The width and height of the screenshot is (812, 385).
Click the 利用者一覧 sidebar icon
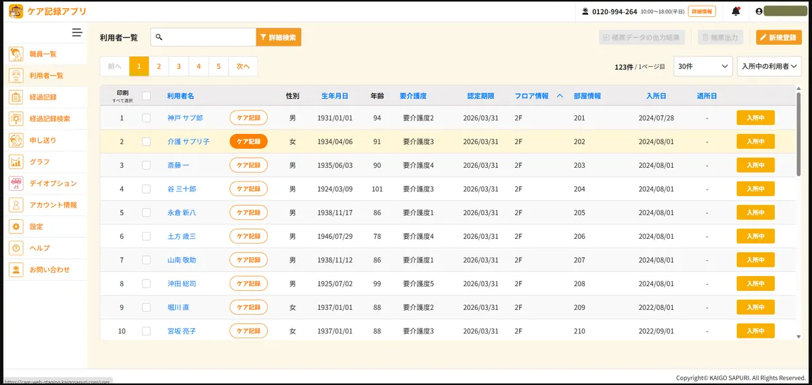[16, 76]
